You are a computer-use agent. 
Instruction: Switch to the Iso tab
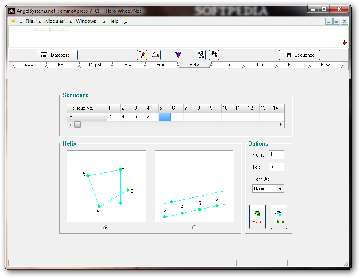tap(227, 65)
